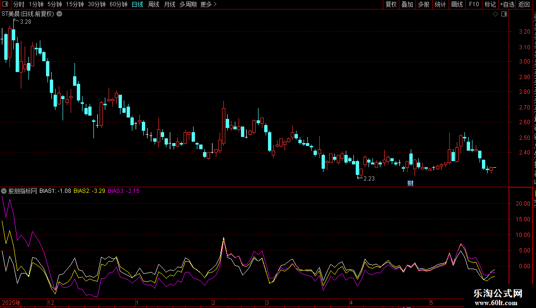Click the 标记 mark button
The height and width of the screenshot is (308, 536).
click(x=490, y=4)
